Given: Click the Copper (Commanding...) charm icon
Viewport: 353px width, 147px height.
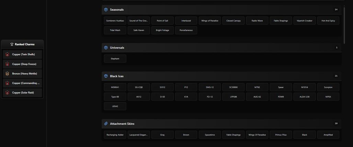Looking at the screenshot, I should [x=7, y=83].
